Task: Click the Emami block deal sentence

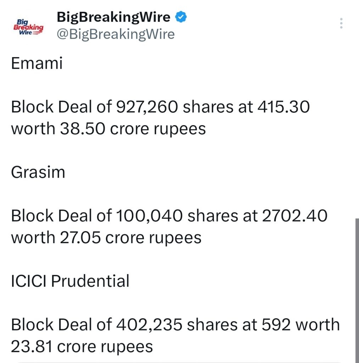Action: 159,117
